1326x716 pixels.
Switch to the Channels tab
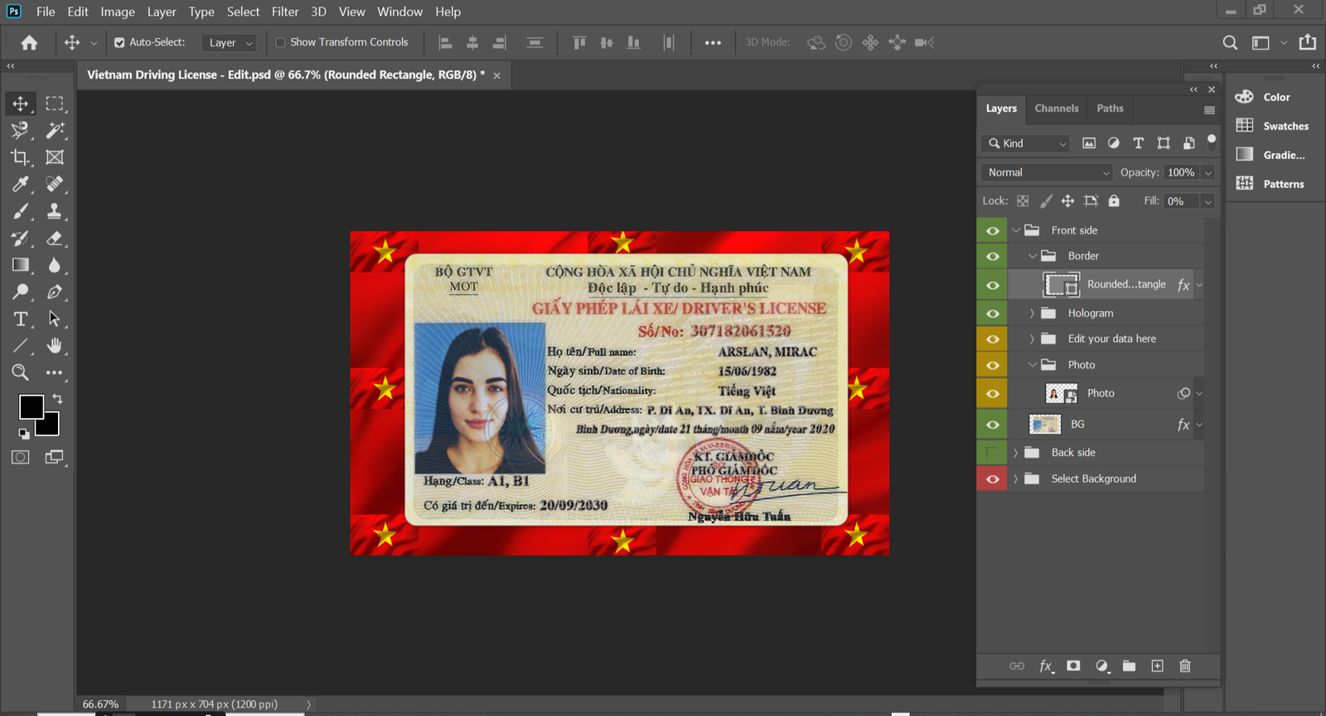[x=1056, y=108]
